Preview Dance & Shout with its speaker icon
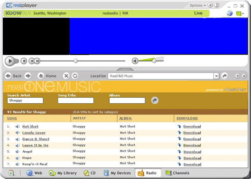Screen dimensions: 251x179 pos(18,139)
